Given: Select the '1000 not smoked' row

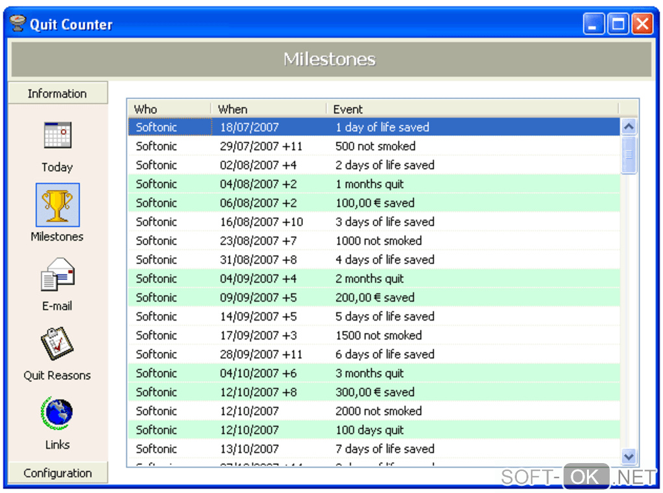Looking at the screenshot, I should [x=374, y=241].
